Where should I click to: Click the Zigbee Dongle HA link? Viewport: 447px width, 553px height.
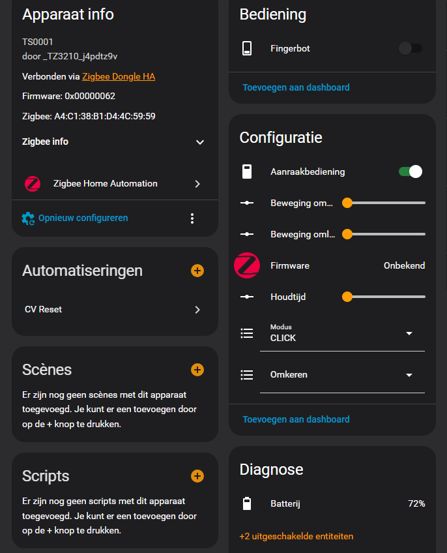(x=119, y=76)
